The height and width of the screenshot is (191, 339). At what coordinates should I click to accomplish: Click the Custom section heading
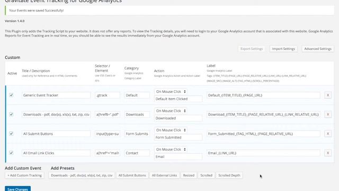(12, 57)
